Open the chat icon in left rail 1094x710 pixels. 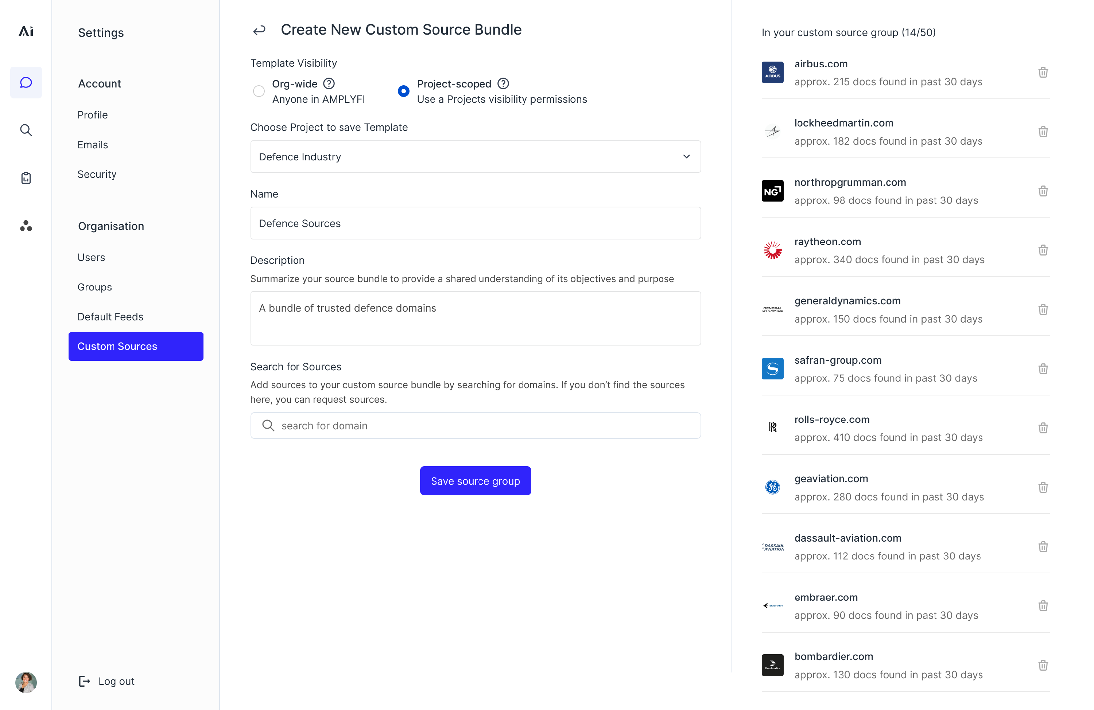(26, 82)
